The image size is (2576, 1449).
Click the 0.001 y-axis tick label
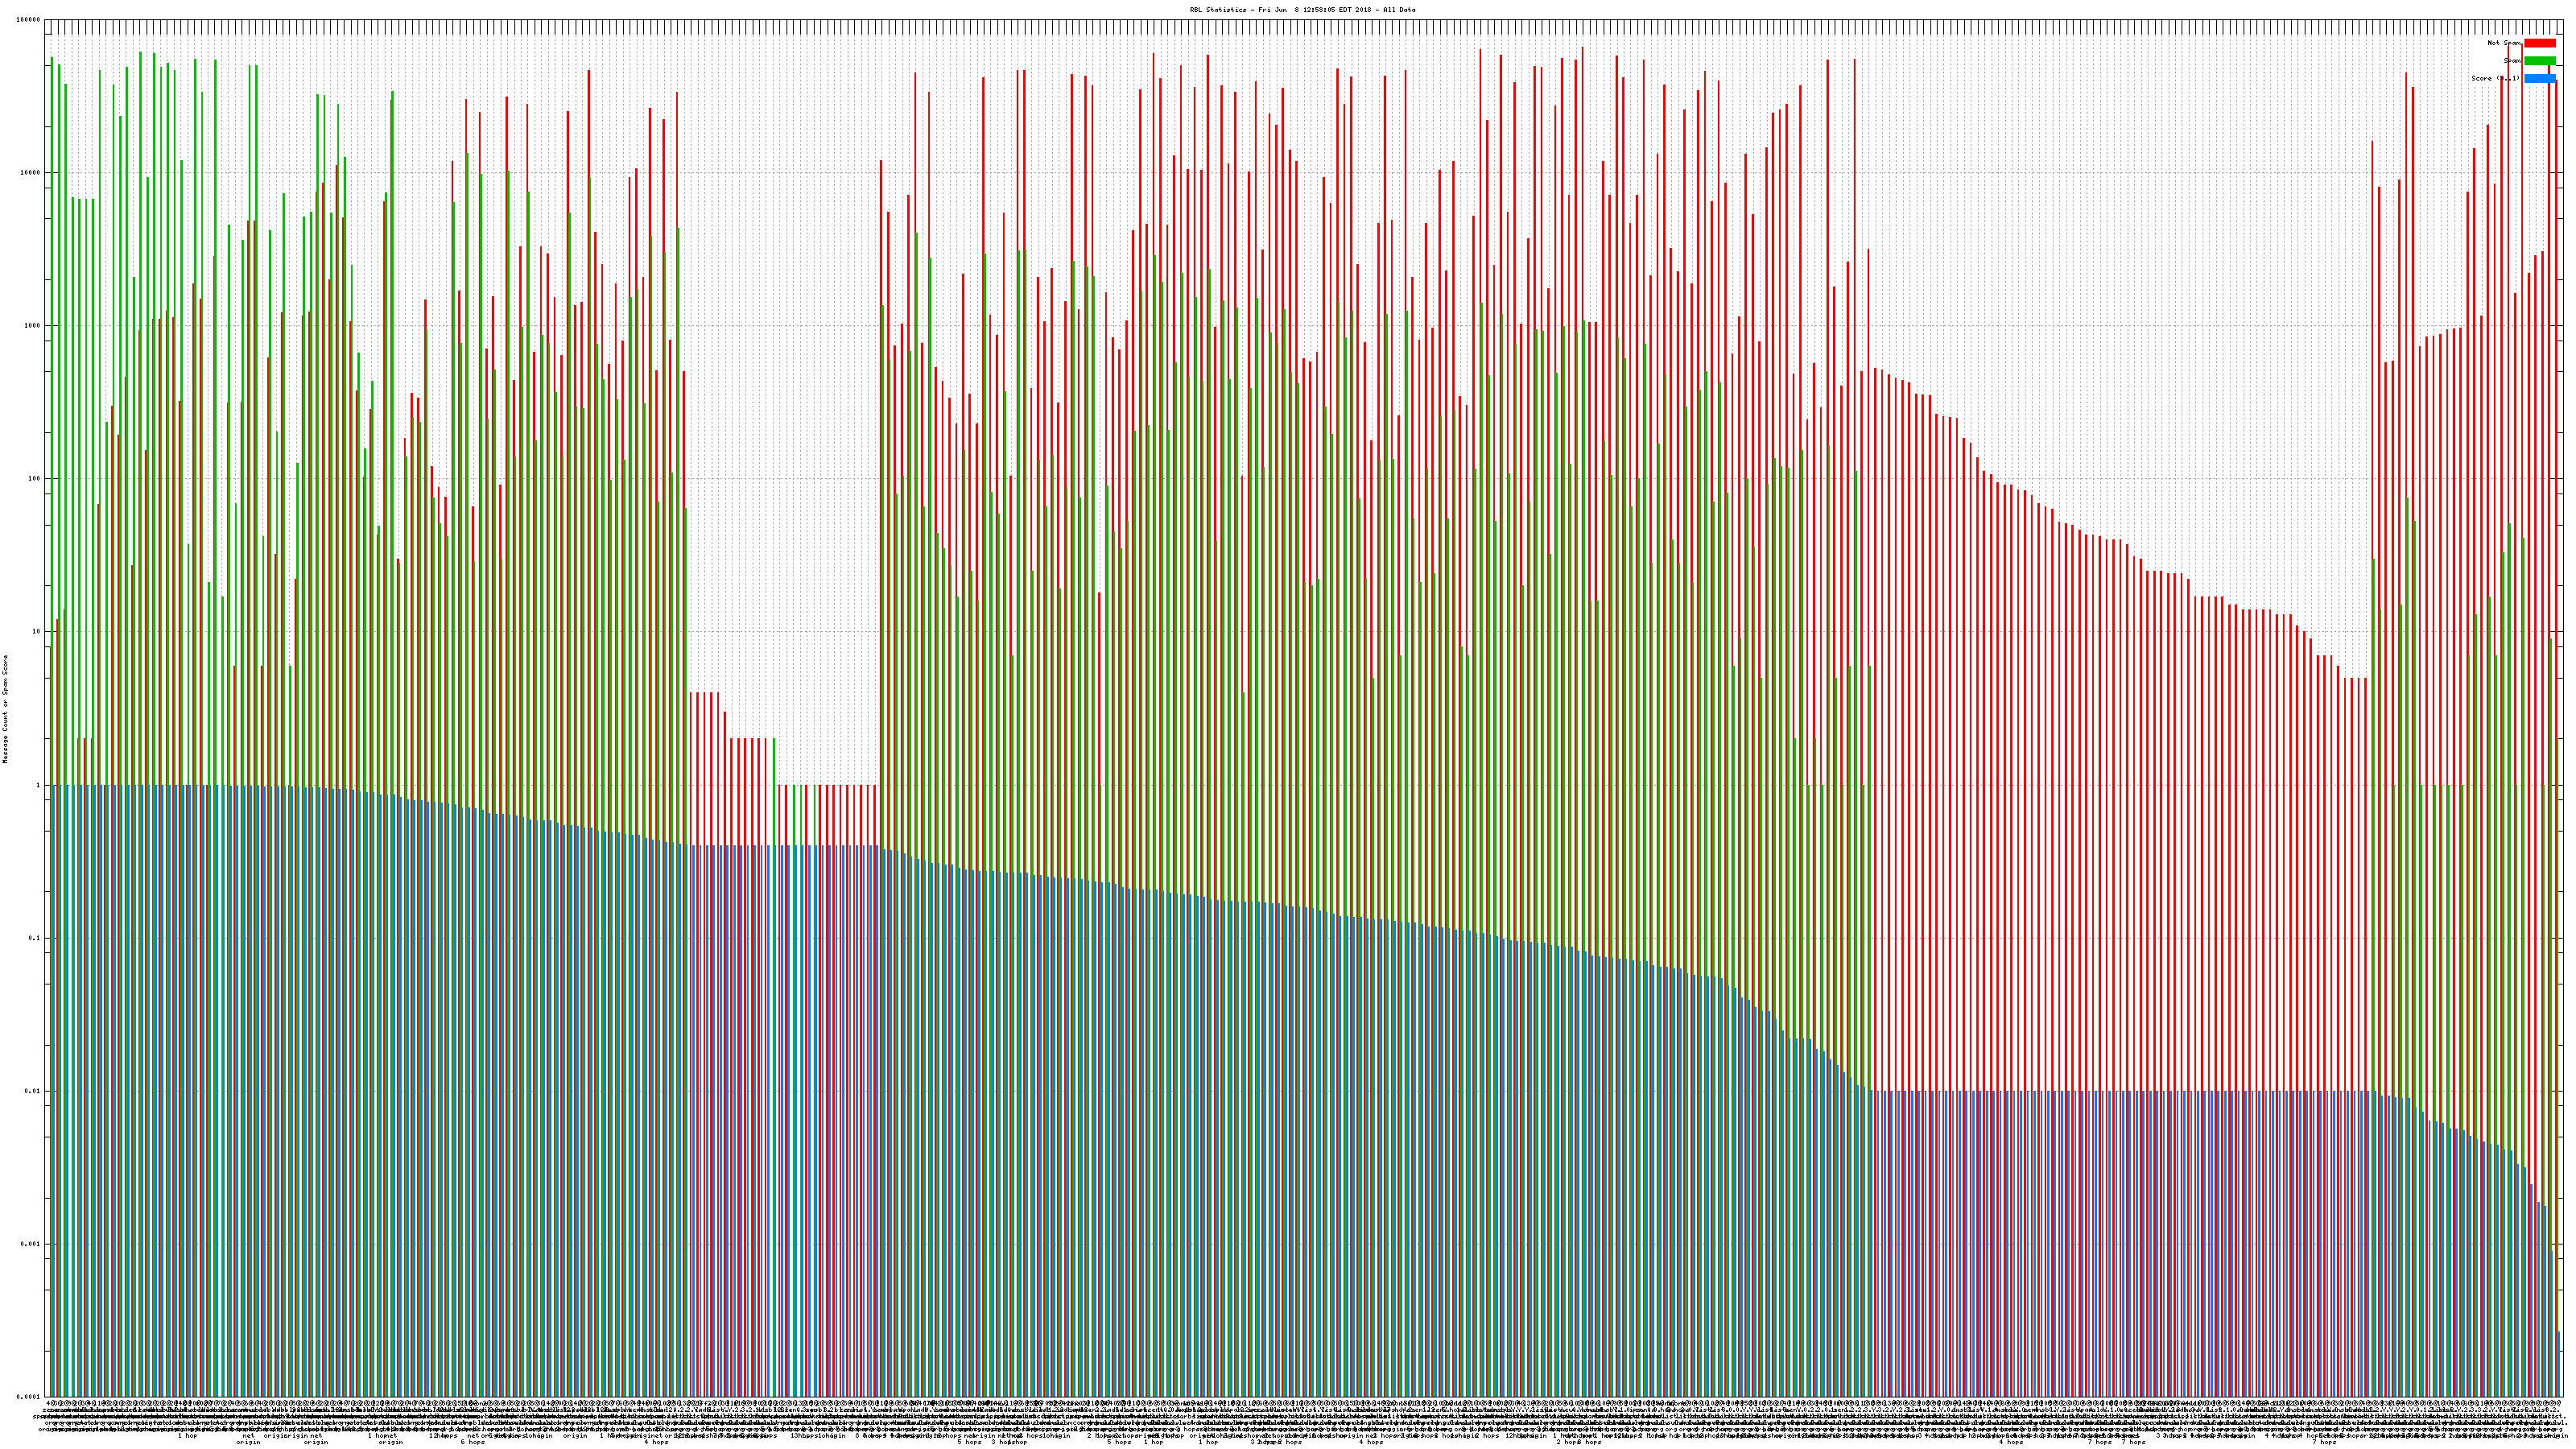pyautogui.click(x=31, y=1244)
